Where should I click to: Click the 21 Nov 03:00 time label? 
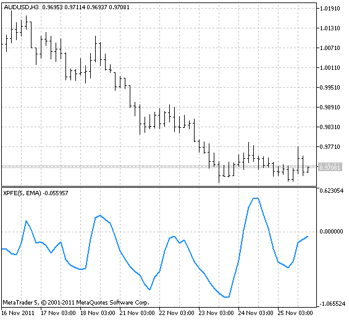point(137,313)
